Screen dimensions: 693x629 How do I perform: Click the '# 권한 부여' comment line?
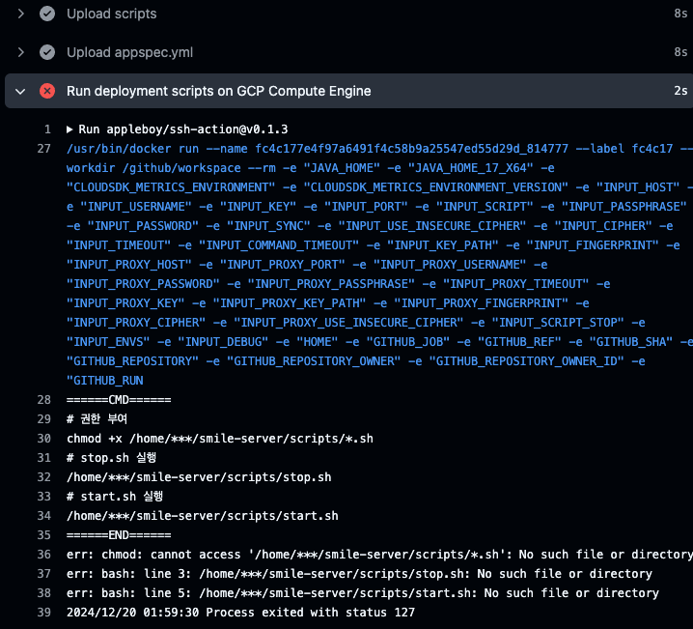click(97, 419)
